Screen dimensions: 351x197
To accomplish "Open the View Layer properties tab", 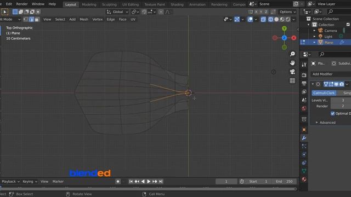I will (x=304, y=92).
